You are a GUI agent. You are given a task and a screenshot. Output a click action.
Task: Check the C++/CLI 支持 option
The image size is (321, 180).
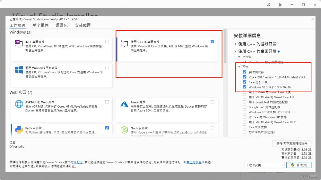(x=244, y=127)
